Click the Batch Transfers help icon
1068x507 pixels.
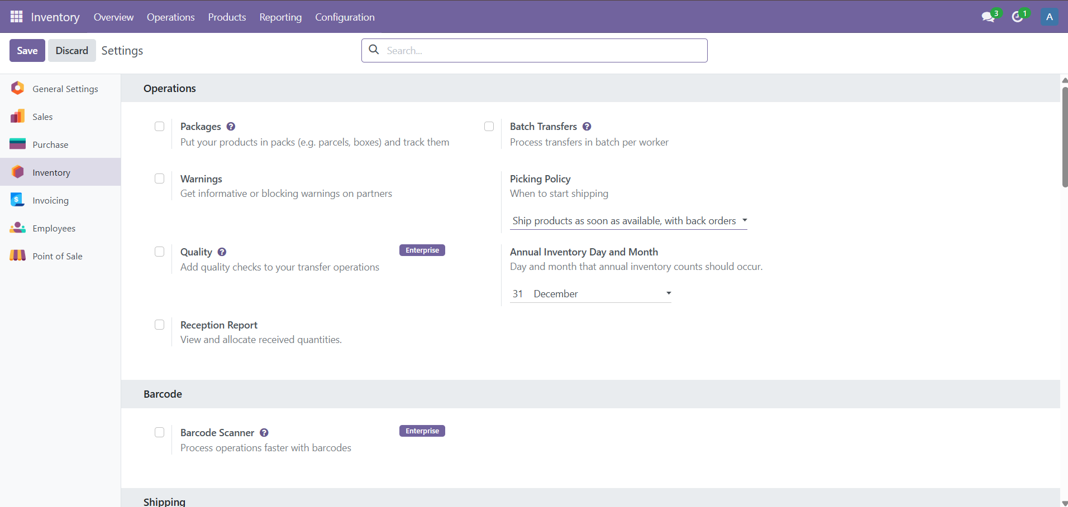pyautogui.click(x=587, y=127)
